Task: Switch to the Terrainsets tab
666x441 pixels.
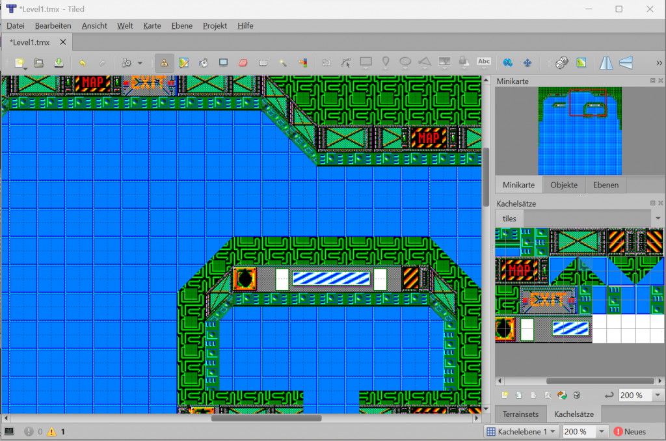Action: click(520, 414)
